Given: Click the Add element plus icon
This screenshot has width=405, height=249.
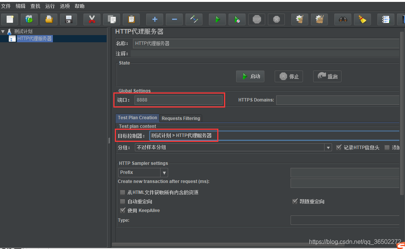Looking at the screenshot, I should click(x=155, y=19).
